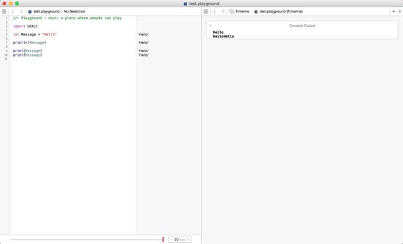Go back in left editor history
Viewport: 403px width, 244px height.
point(12,11)
